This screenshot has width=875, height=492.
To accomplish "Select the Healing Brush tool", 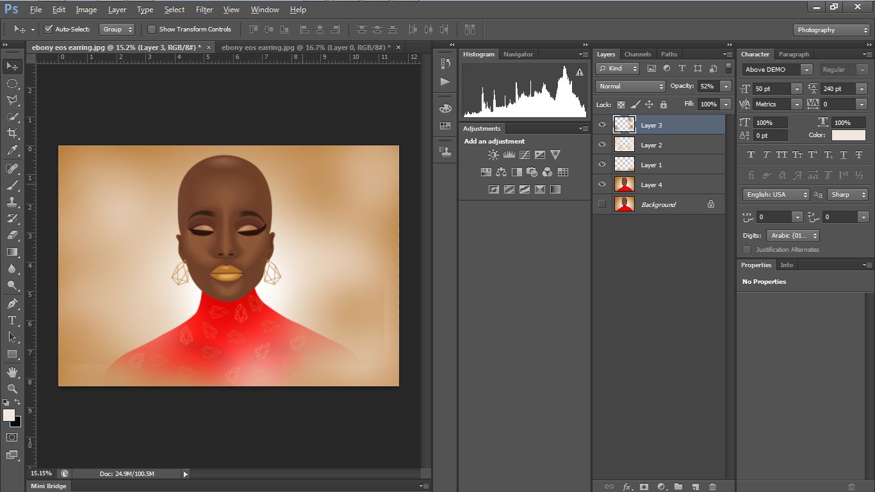I will pyautogui.click(x=12, y=168).
